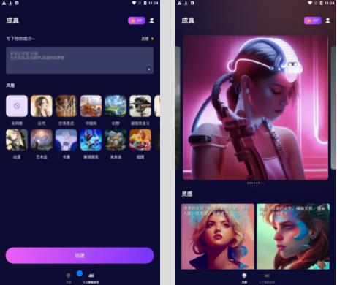Click the 成真 title on right screen

click(188, 20)
